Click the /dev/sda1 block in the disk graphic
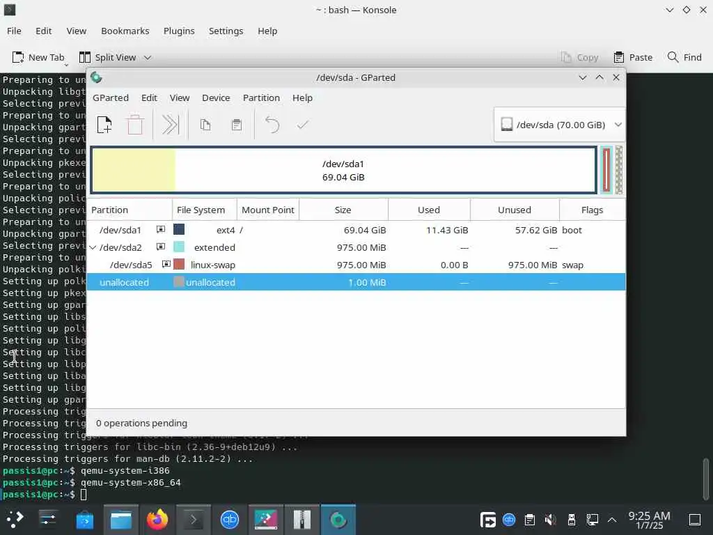This screenshot has width=713, height=535. pos(343,170)
